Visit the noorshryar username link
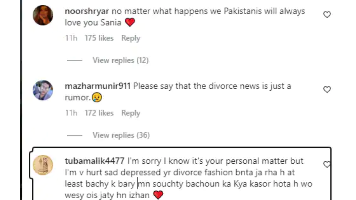Image resolution: width=356 pixels, height=200 pixels. (87, 11)
